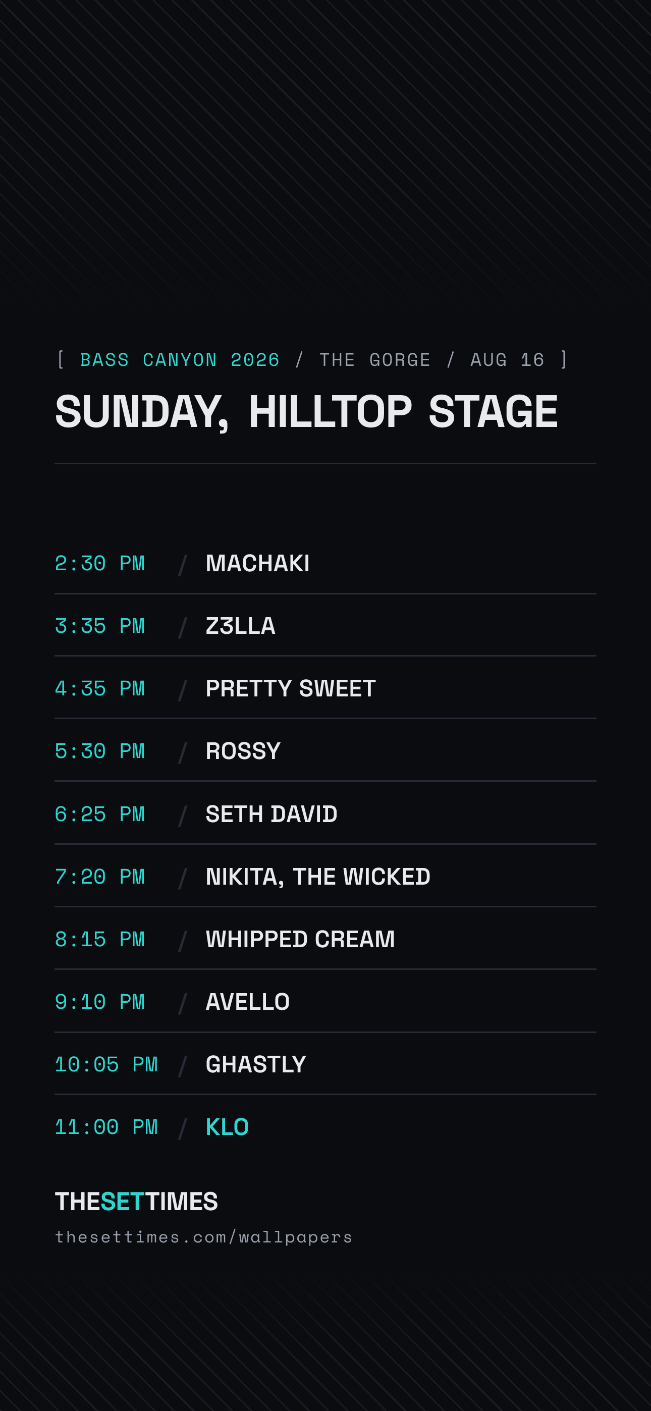Viewport: 651px width, 1411px height.
Task: Click GHASTLY in the lineup
Action: coord(255,1064)
